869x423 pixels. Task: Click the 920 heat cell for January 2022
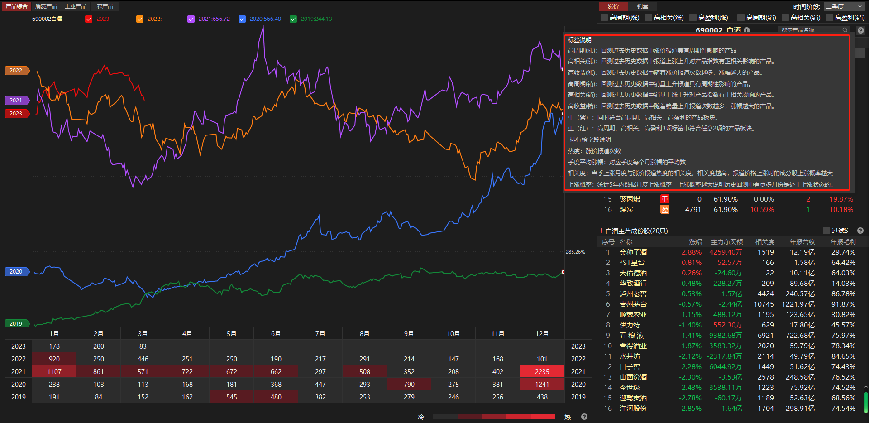coord(54,359)
